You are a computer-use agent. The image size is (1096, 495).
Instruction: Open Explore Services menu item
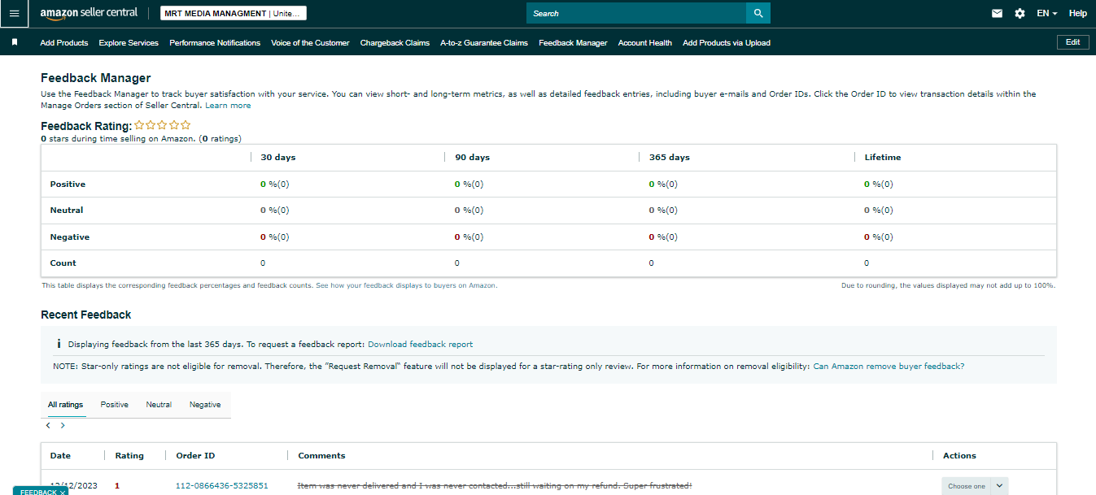129,42
